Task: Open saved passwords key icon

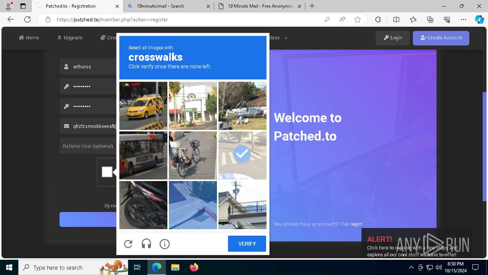Action: point(327,19)
